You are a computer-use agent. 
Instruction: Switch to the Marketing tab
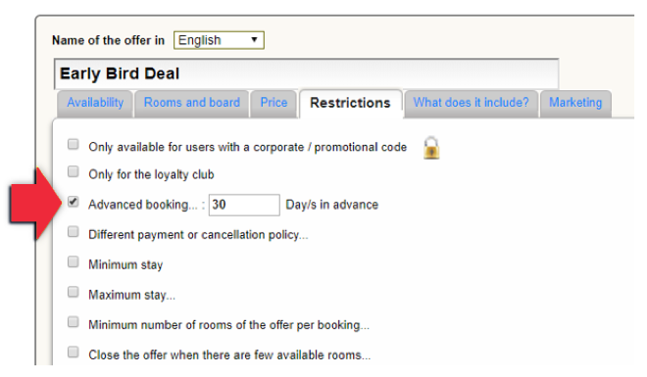point(575,103)
